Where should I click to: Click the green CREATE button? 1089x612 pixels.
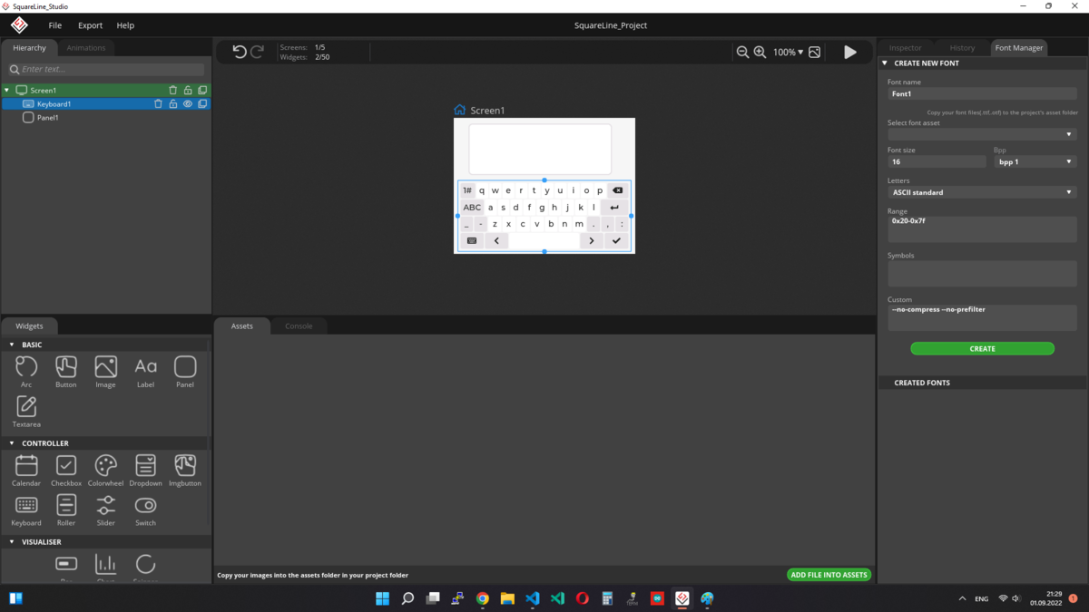[x=982, y=348]
